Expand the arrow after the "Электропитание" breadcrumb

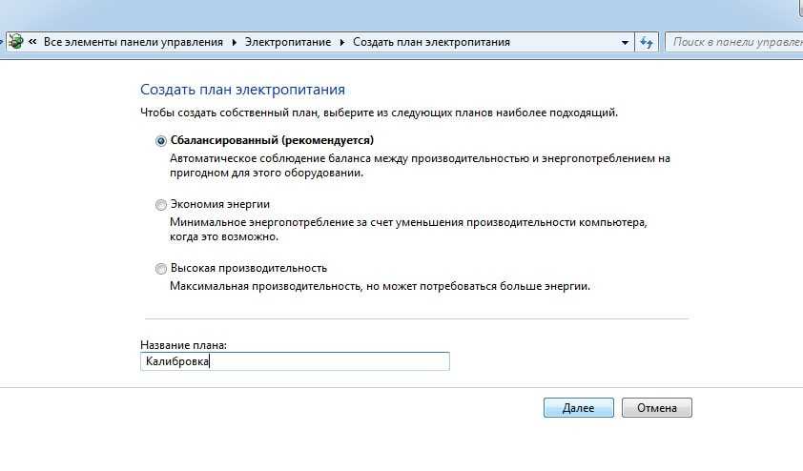(342, 43)
